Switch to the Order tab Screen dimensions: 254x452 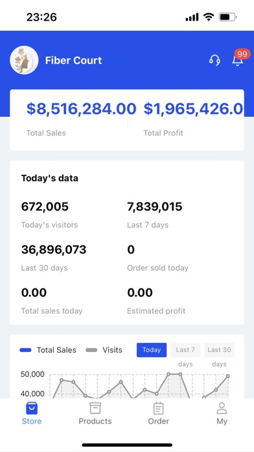tap(159, 414)
